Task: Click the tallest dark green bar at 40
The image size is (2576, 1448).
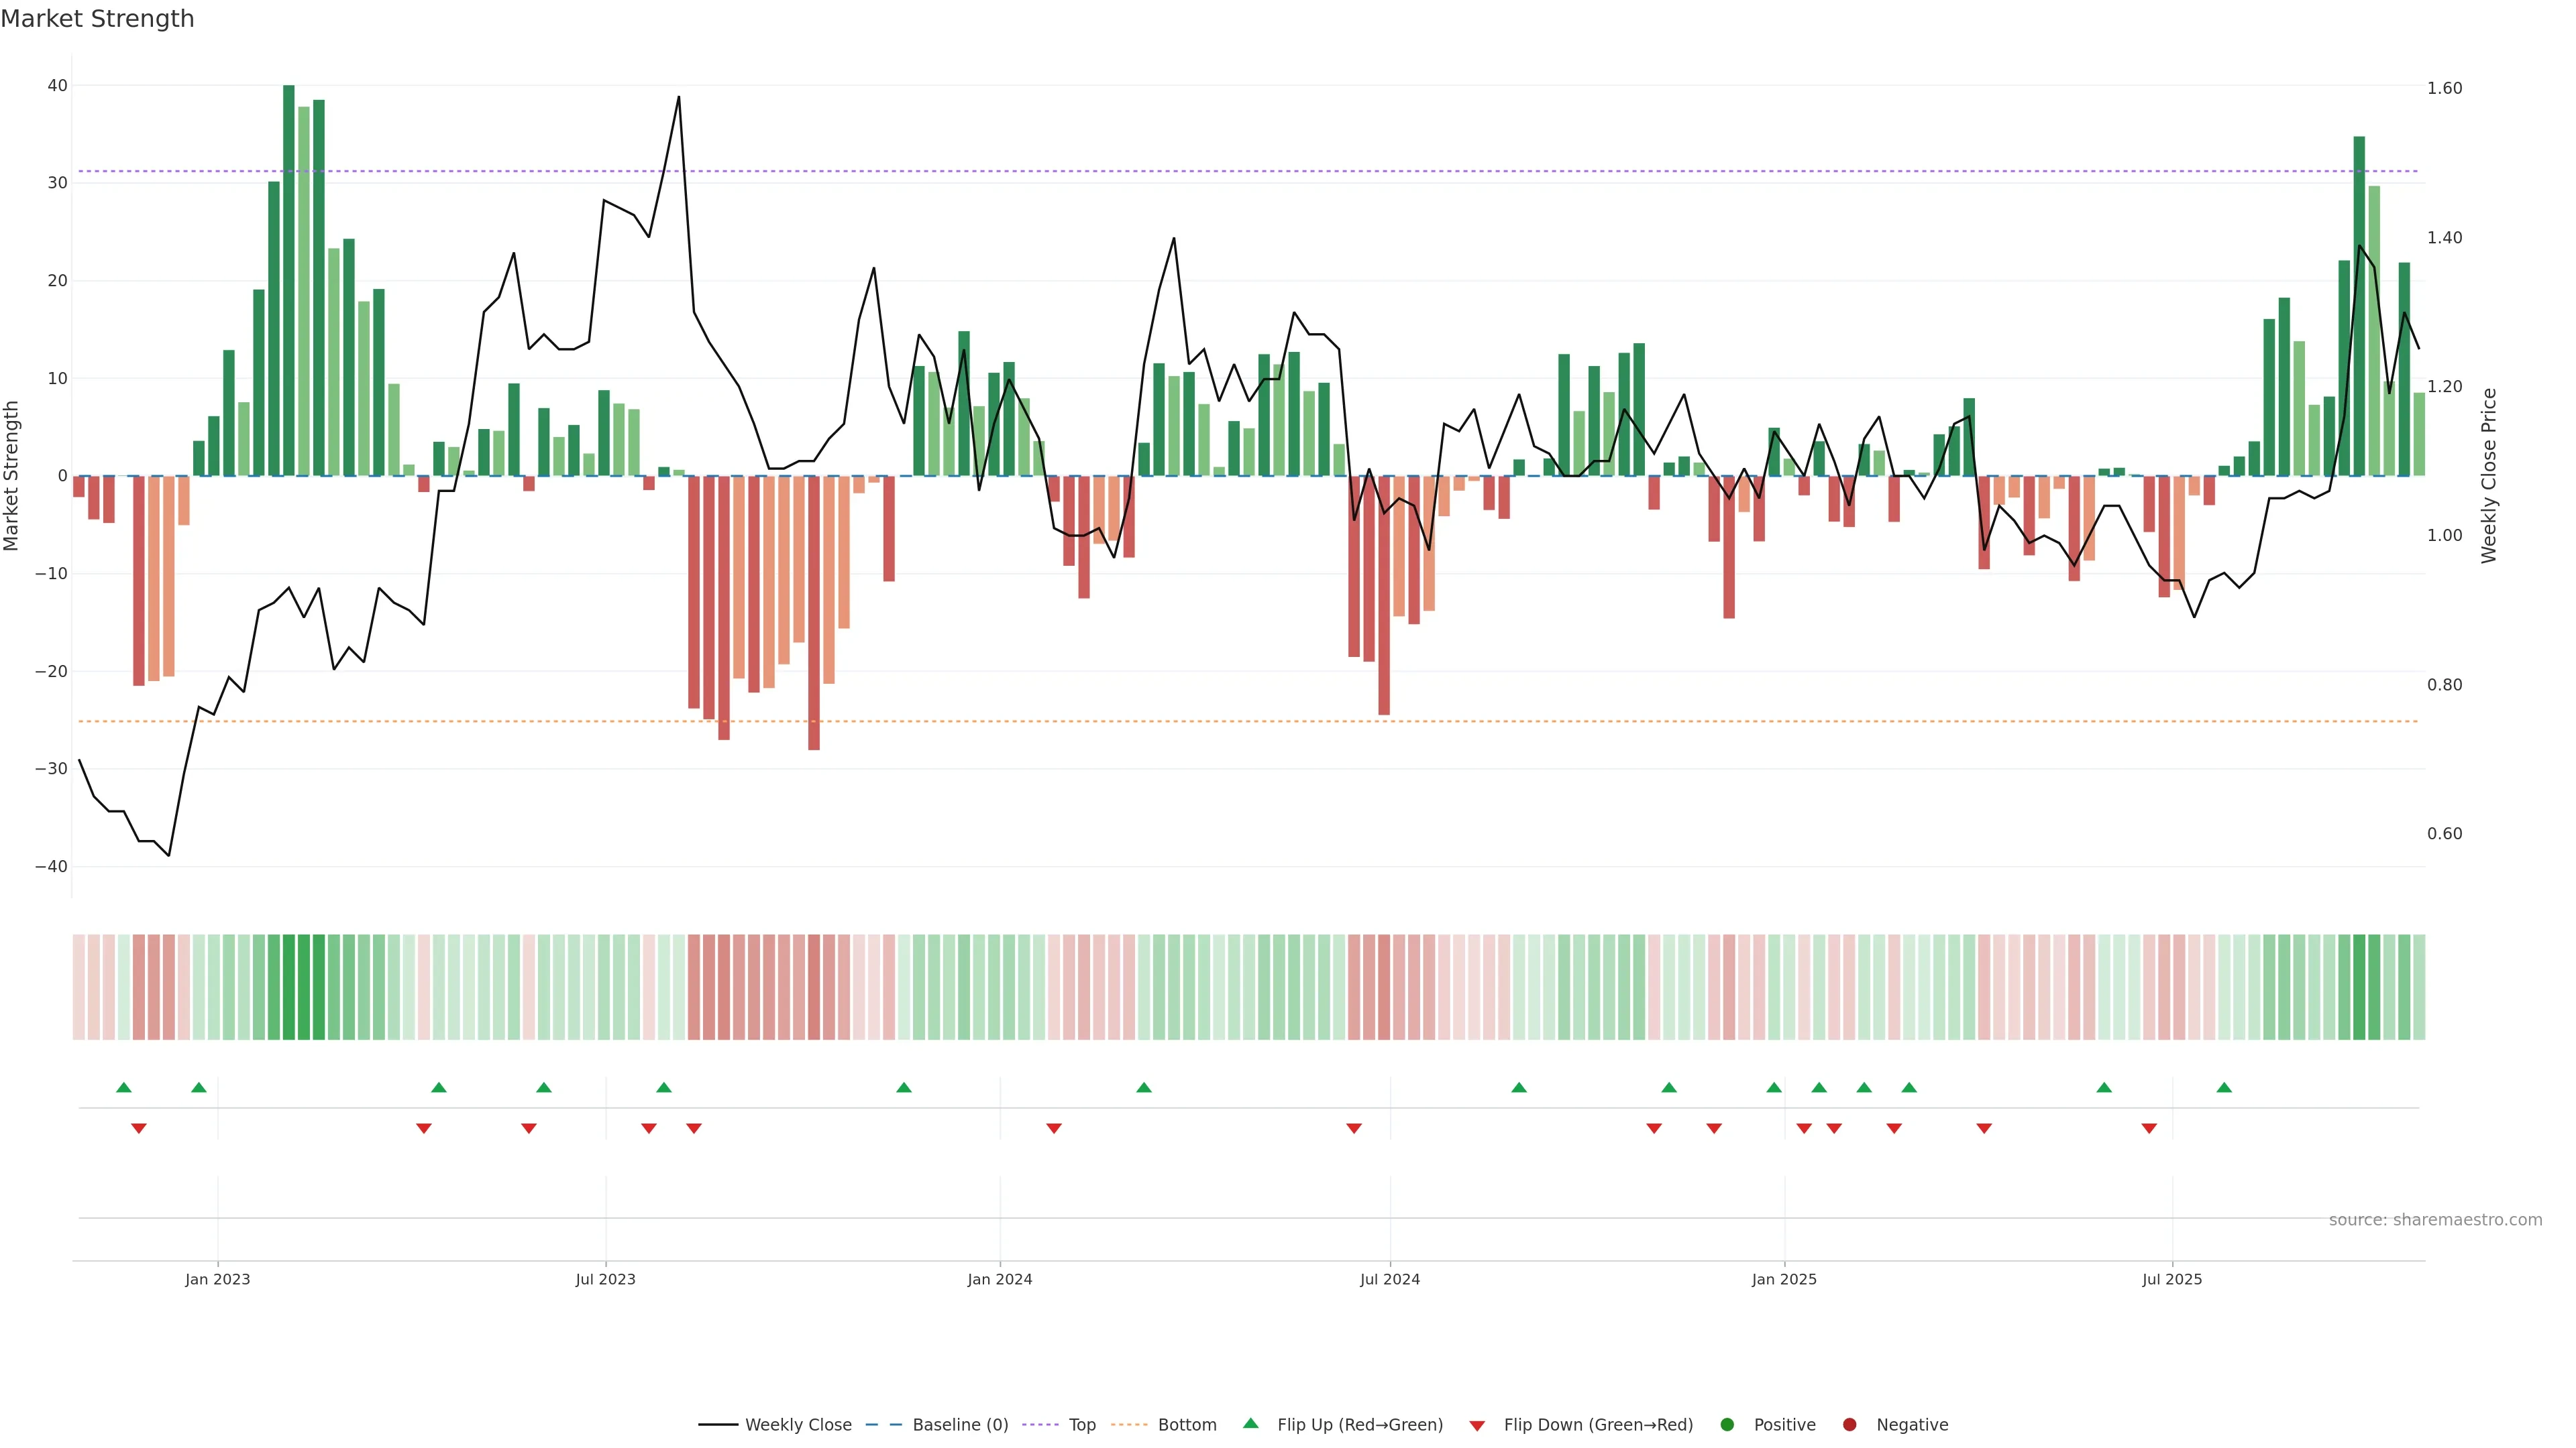Action: coord(289,280)
